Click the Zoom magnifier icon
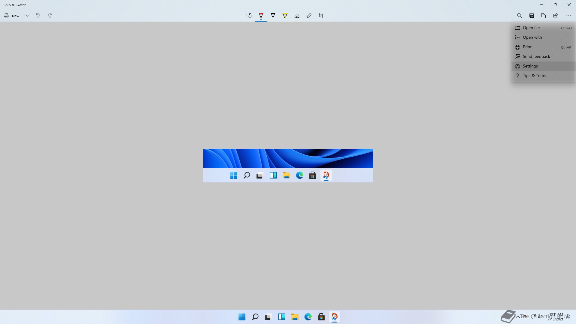The height and width of the screenshot is (324, 576). (x=520, y=16)
